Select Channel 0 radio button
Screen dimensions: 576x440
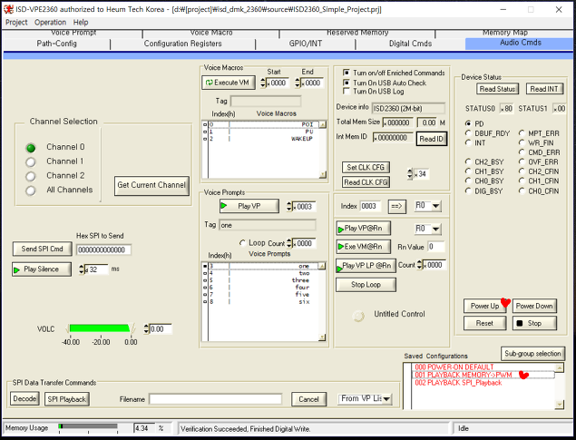(31, 148)
